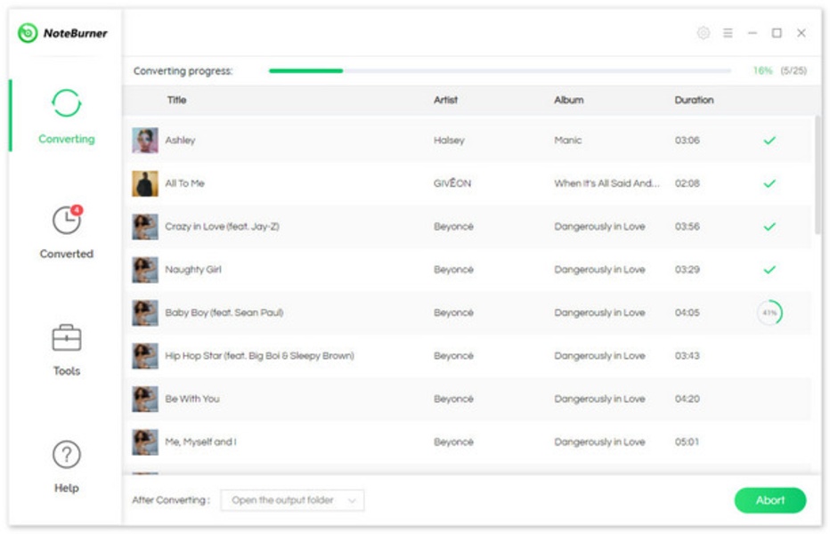Screen dimensions: 830x534
Task: Open the Converted history clock icon
Action: pos(66,220)
